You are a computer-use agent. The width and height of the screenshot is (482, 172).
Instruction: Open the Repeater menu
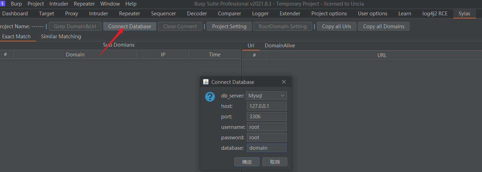(84, 4)
